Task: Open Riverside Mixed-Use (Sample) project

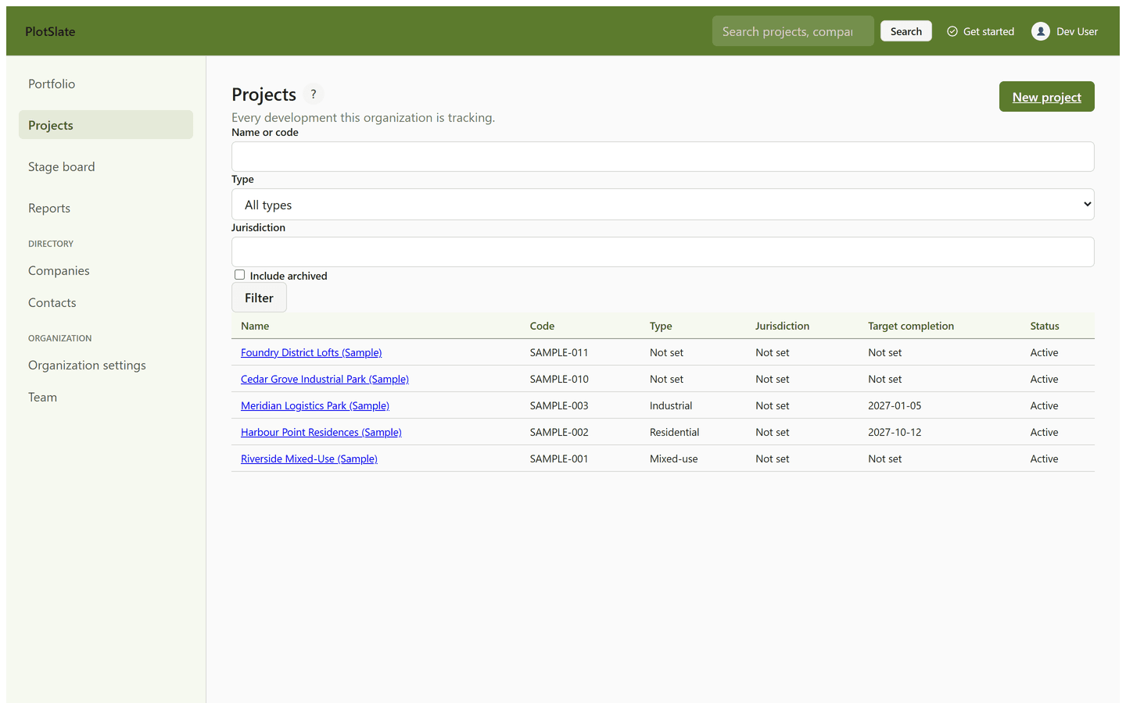Action: (x=309, y=459)
